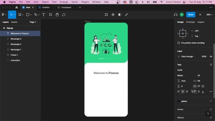Screen dimensions: 215x121
Task: Select the Frame 1 layer
Action: coord(20,55)
